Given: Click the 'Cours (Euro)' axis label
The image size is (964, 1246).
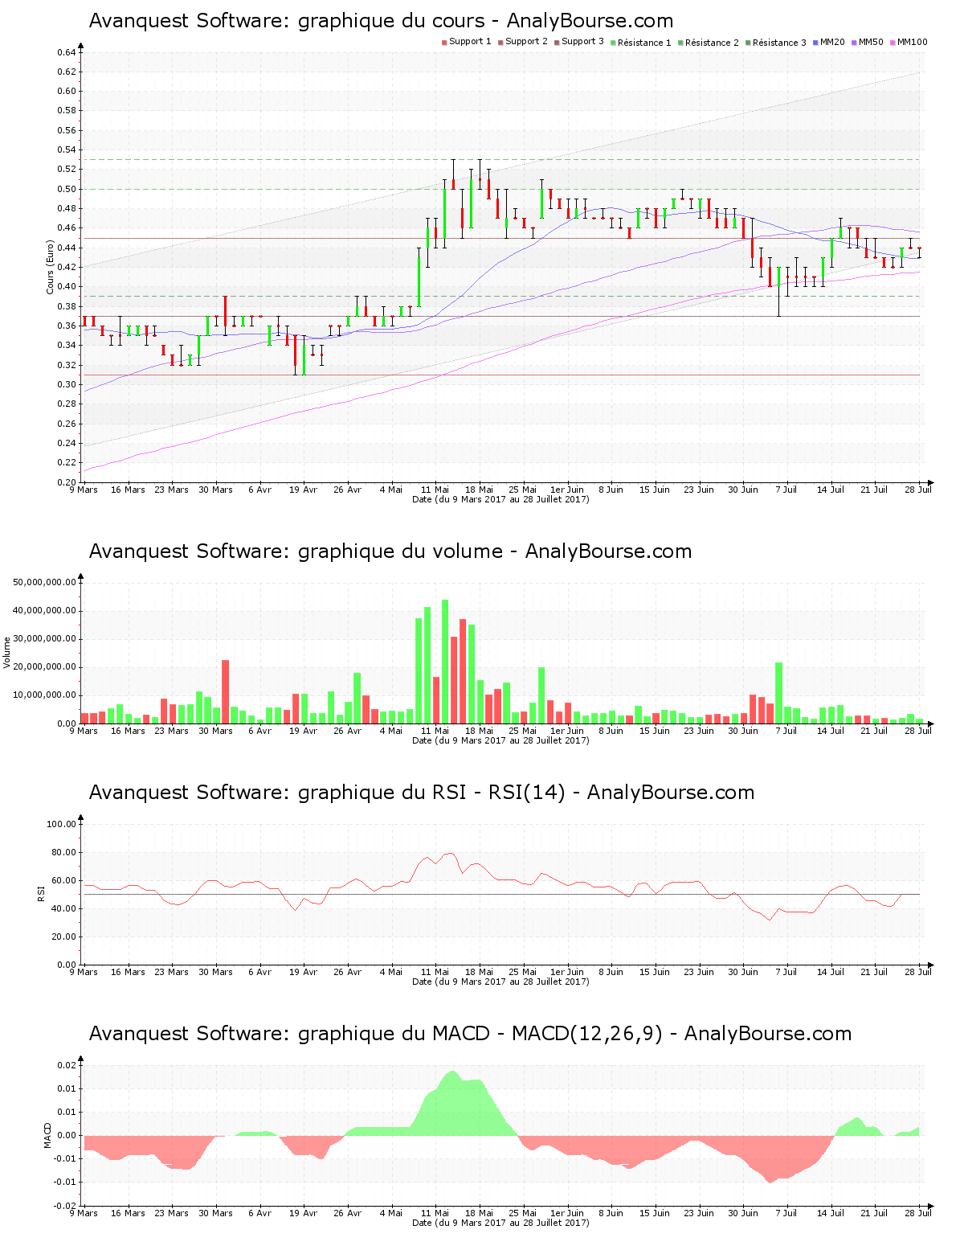Looking at the screenshot, I should 50,267.
